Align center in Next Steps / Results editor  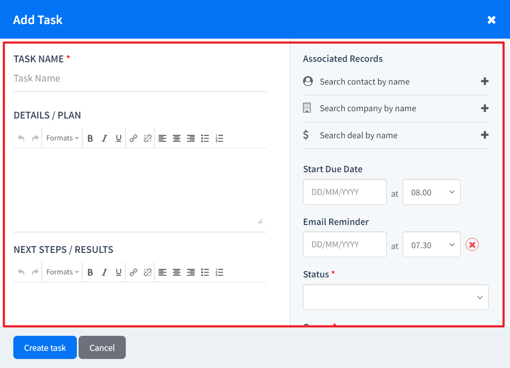click(x=176, y=272)
